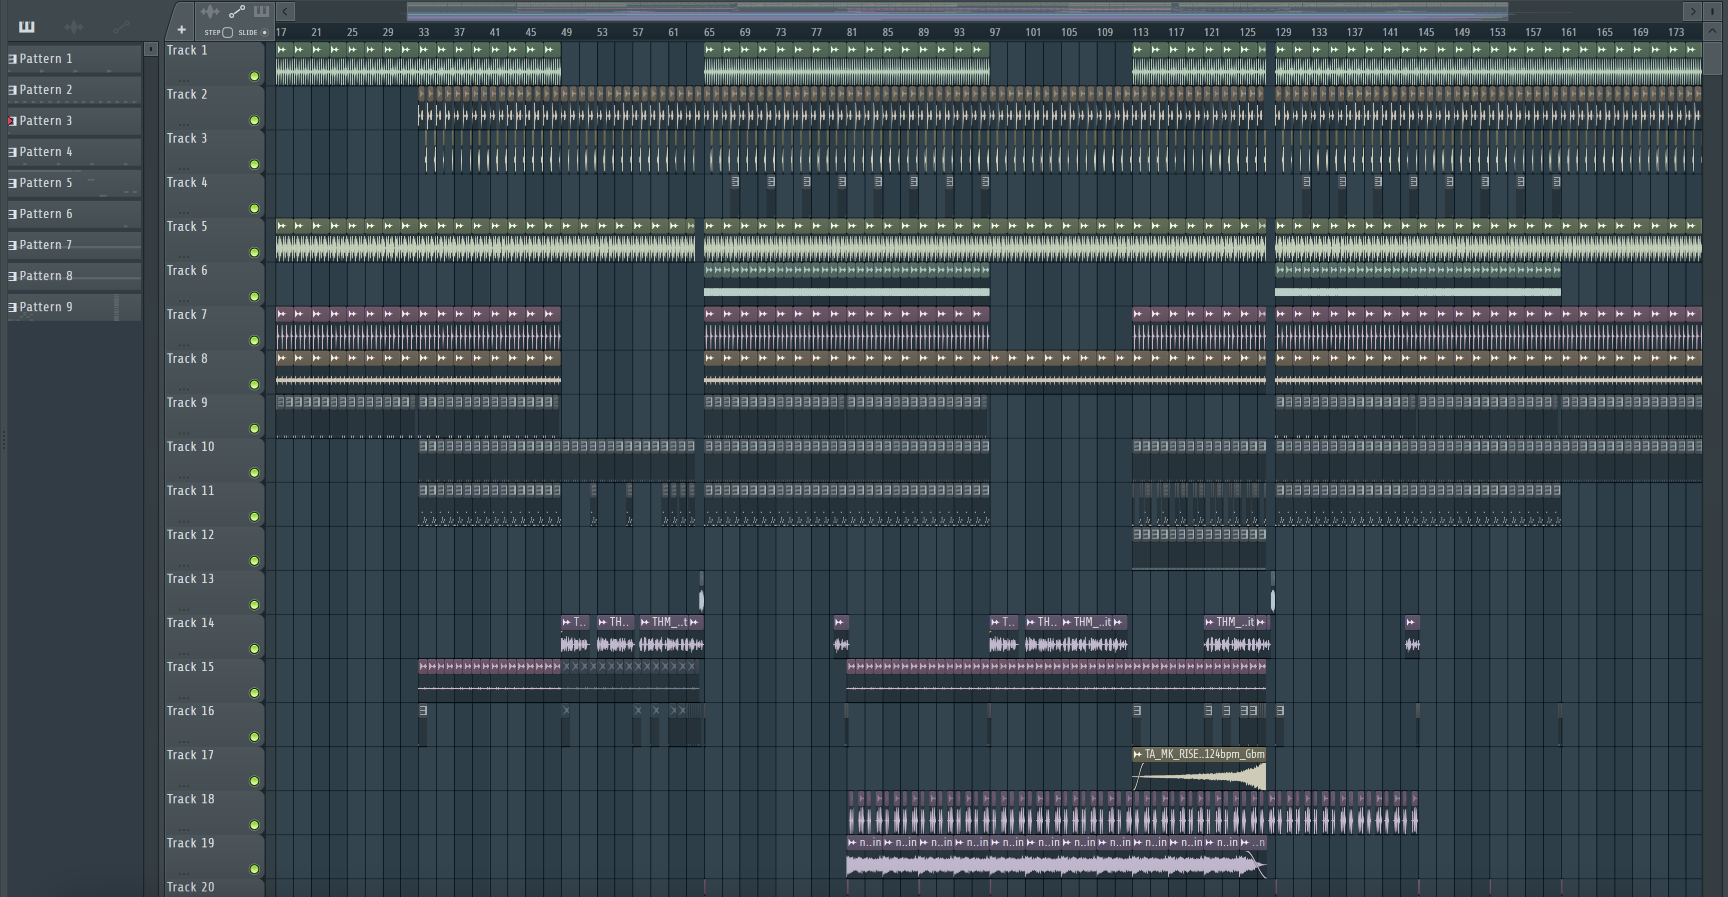
Task: Select Pattern 4 in the picker
Action: [75, 152]
